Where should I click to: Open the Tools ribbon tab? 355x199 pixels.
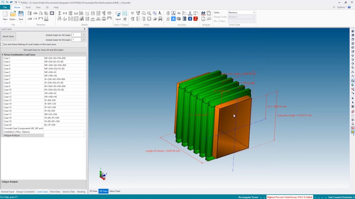pos(28,7)
